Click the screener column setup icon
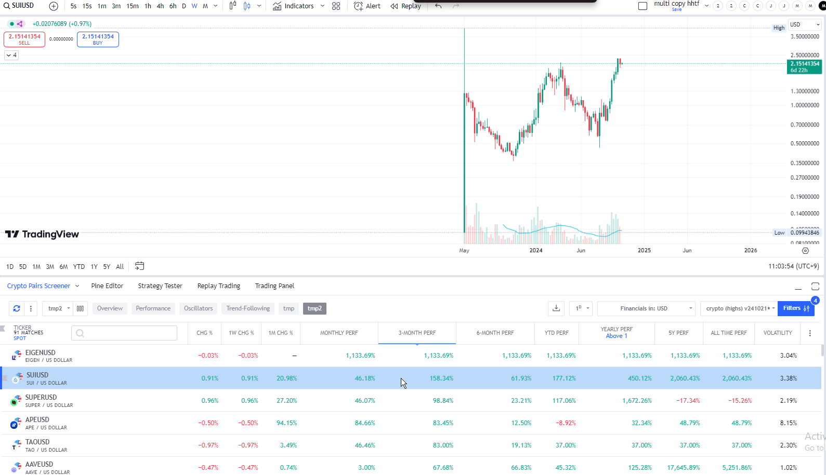This screenshot has height=475, width=826. click(80, 308)
